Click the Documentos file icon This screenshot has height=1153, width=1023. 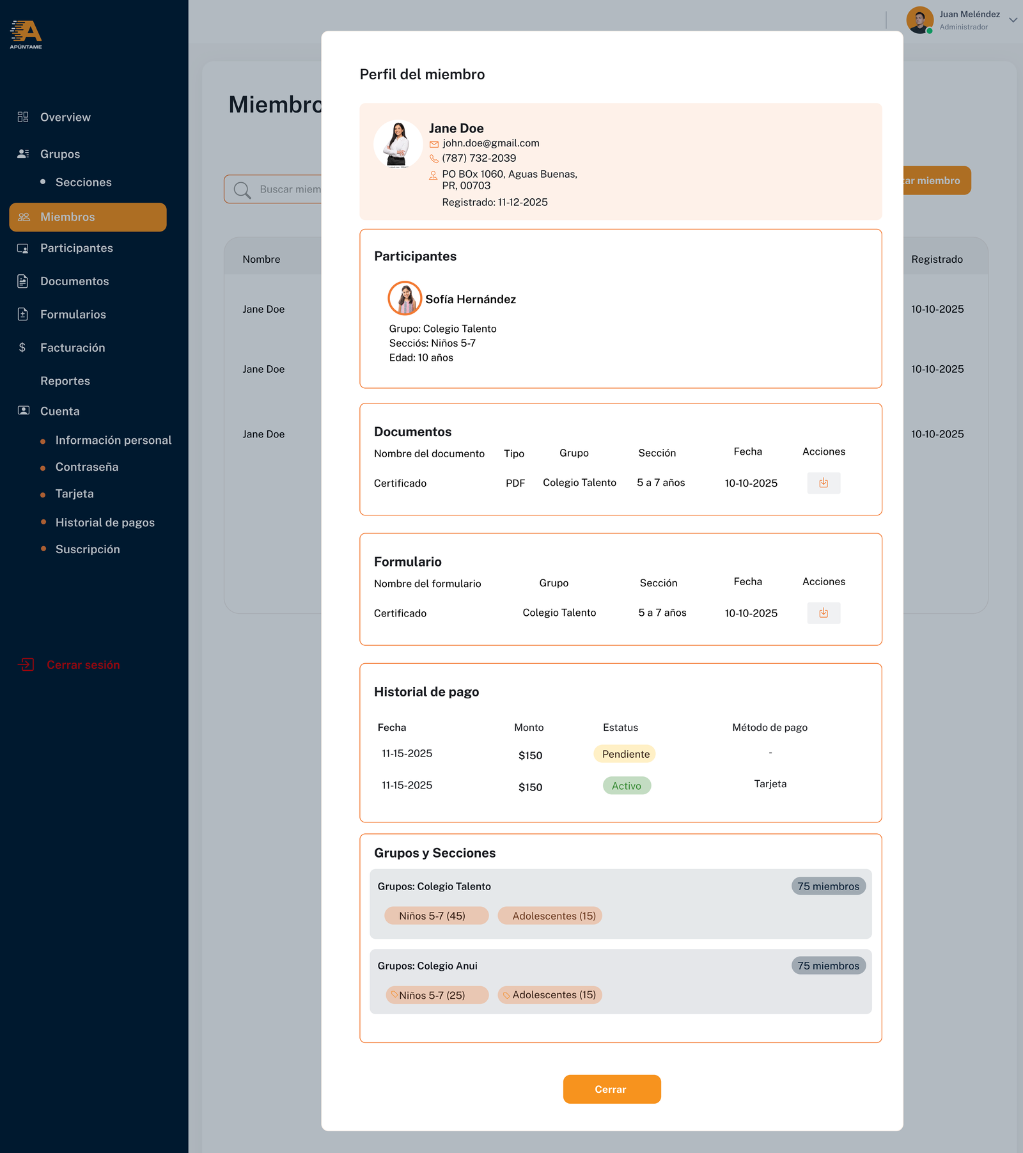coord(23,281)
